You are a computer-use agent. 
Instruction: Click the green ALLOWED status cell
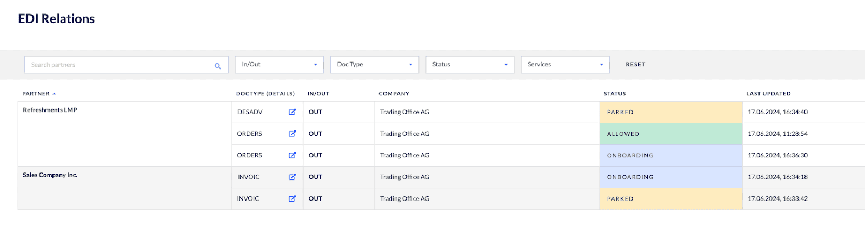(x=670, y=134)
